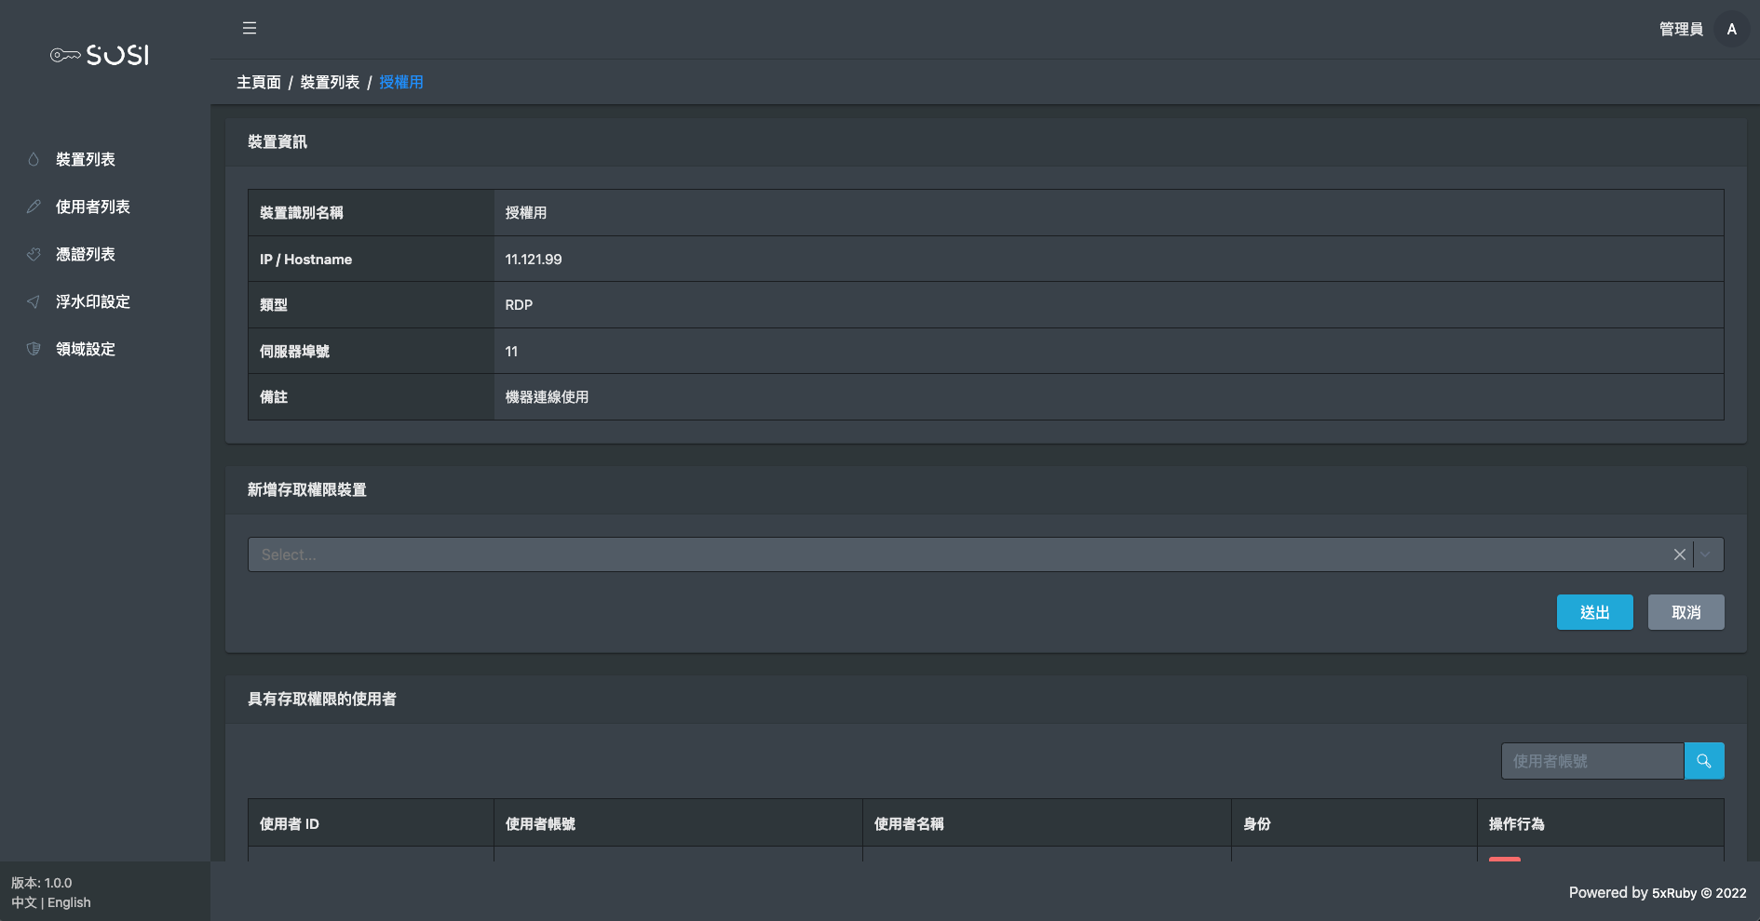
Task: Click the tag icon beside 憑證列表
Action: (x=34, y=255)
